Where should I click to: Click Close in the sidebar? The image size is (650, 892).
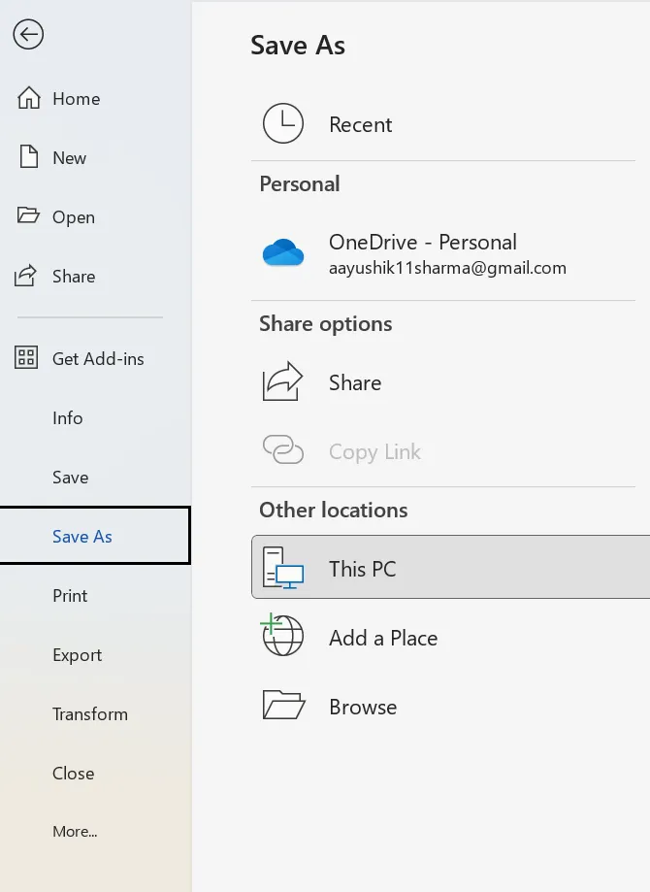pyautogui.click(x=95, y=773)
